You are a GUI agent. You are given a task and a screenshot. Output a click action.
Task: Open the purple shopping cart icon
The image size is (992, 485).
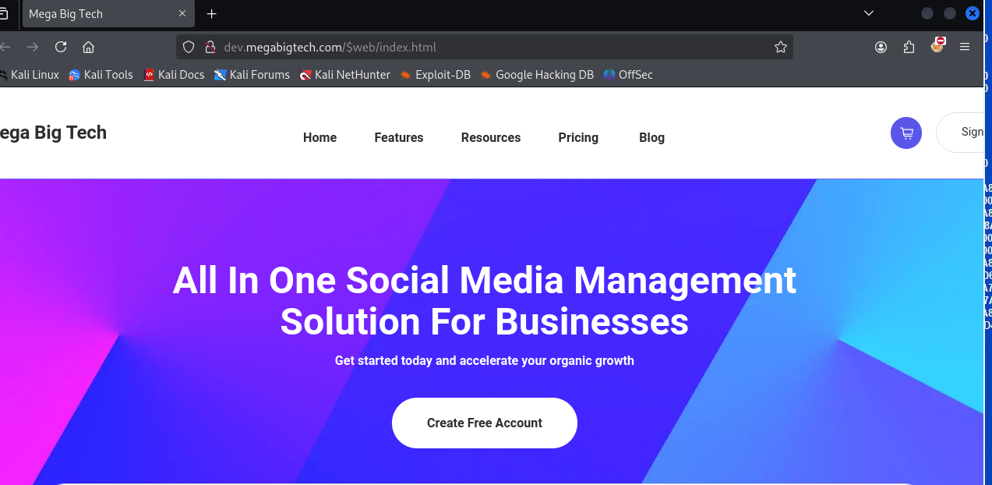(906, 133)
